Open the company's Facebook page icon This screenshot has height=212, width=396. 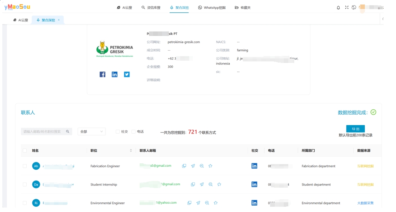pos(102,75)
